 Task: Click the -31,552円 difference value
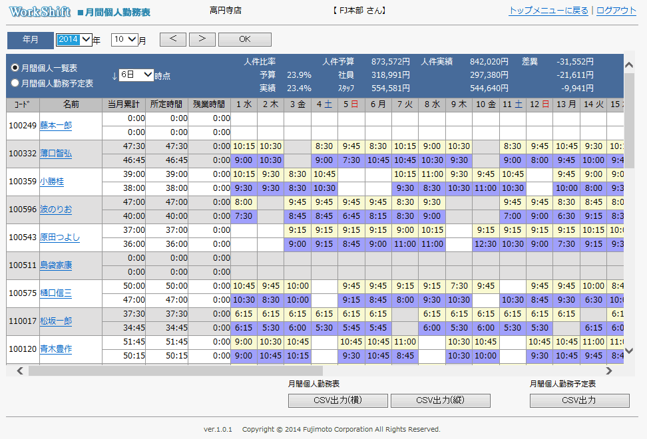(575, 61)
